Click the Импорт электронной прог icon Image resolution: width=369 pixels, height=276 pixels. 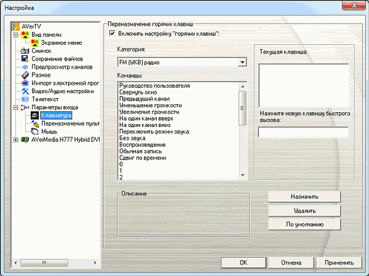click(x=25, y=83)
